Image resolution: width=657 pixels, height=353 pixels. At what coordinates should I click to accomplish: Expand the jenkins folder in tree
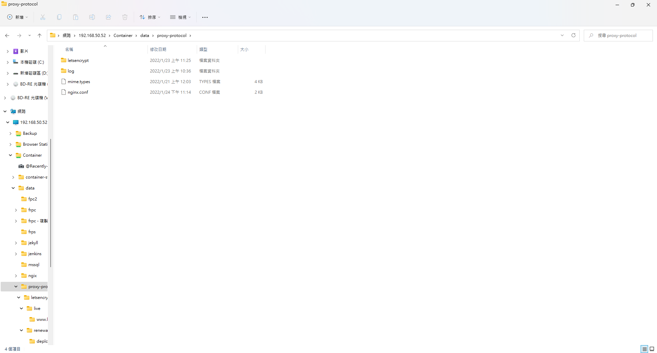[x=16, y=254]
